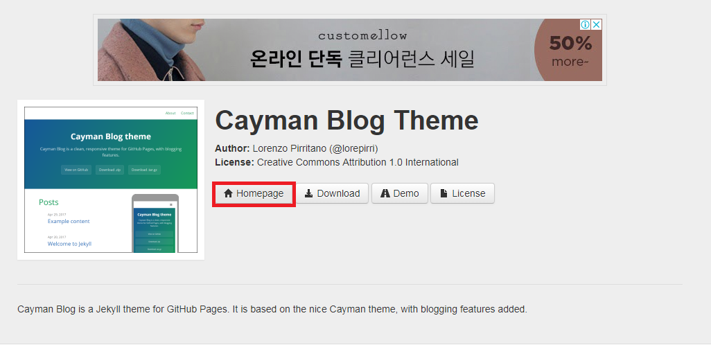Close the customellow ad banner
Image resolution: width=711 pixels, height=345 pixels.
(x=597, y=24)
